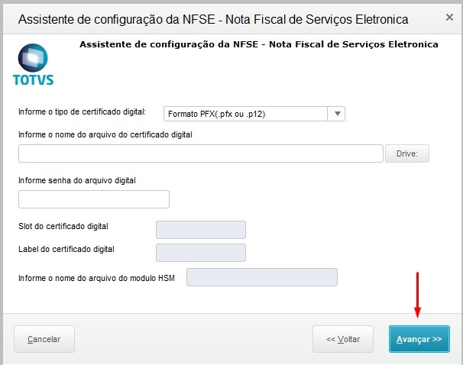Click the HSM module file name field
The width and height of the screenshot is (463, 365).
point(261,277)
